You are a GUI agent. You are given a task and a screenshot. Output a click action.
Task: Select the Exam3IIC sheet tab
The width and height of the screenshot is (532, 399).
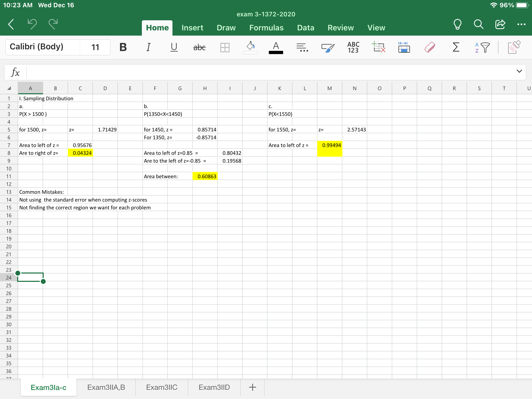[162, 387]
